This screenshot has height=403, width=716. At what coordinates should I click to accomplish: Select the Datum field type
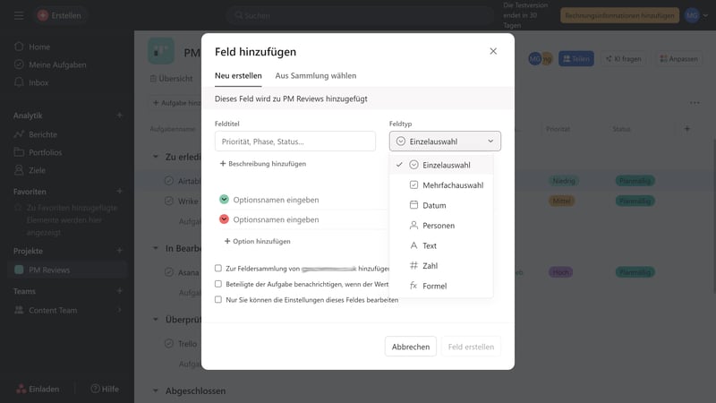coord(434,205)
